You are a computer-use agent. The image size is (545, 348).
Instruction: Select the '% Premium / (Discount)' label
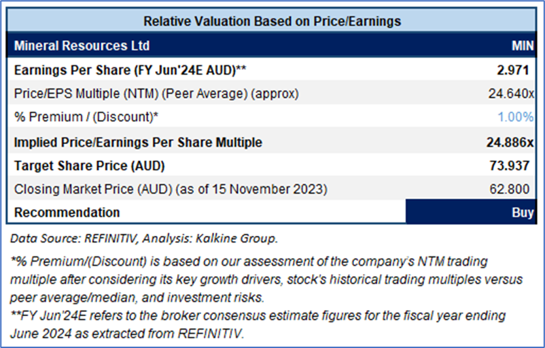[x=86, y=117]
